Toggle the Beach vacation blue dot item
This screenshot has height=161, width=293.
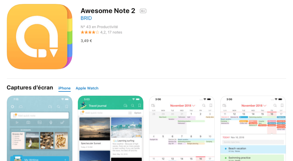[x=226, y=148]
